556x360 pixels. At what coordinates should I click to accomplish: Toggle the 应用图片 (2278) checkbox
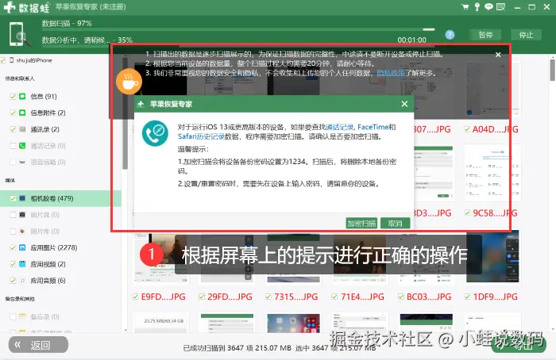click(x=14, y=247)
